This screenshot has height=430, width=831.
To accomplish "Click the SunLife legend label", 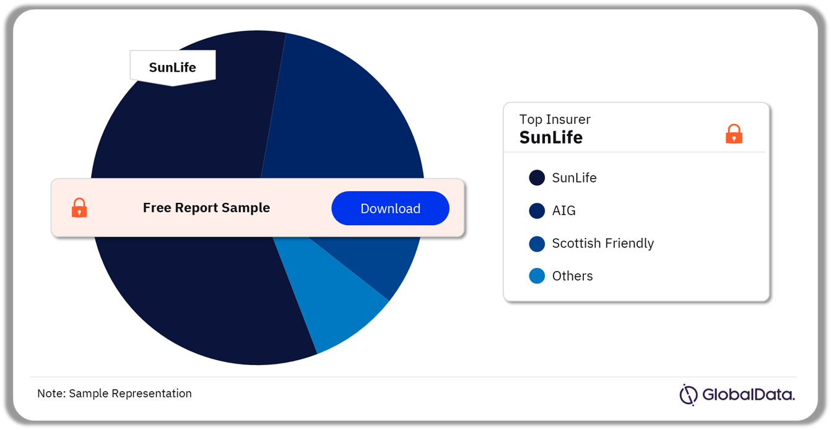I will [x=574, y=178].
